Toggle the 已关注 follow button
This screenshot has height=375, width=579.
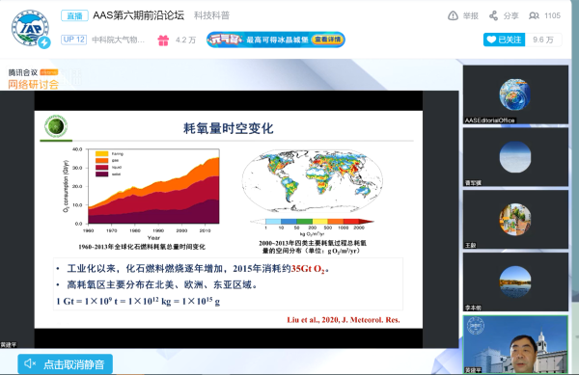pyautogui.click(x=504, y=40)
